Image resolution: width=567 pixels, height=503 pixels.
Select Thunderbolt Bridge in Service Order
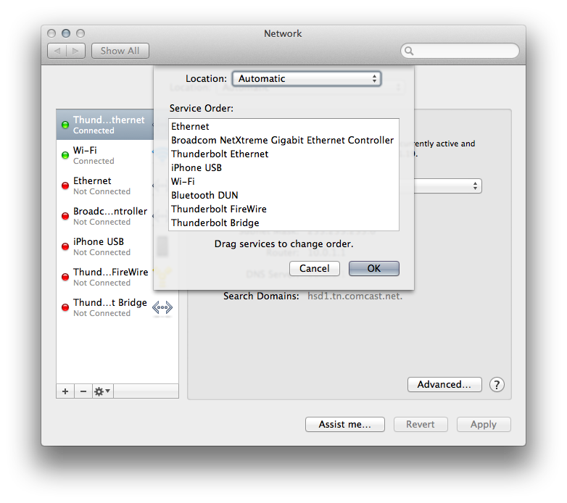point(283,223)
